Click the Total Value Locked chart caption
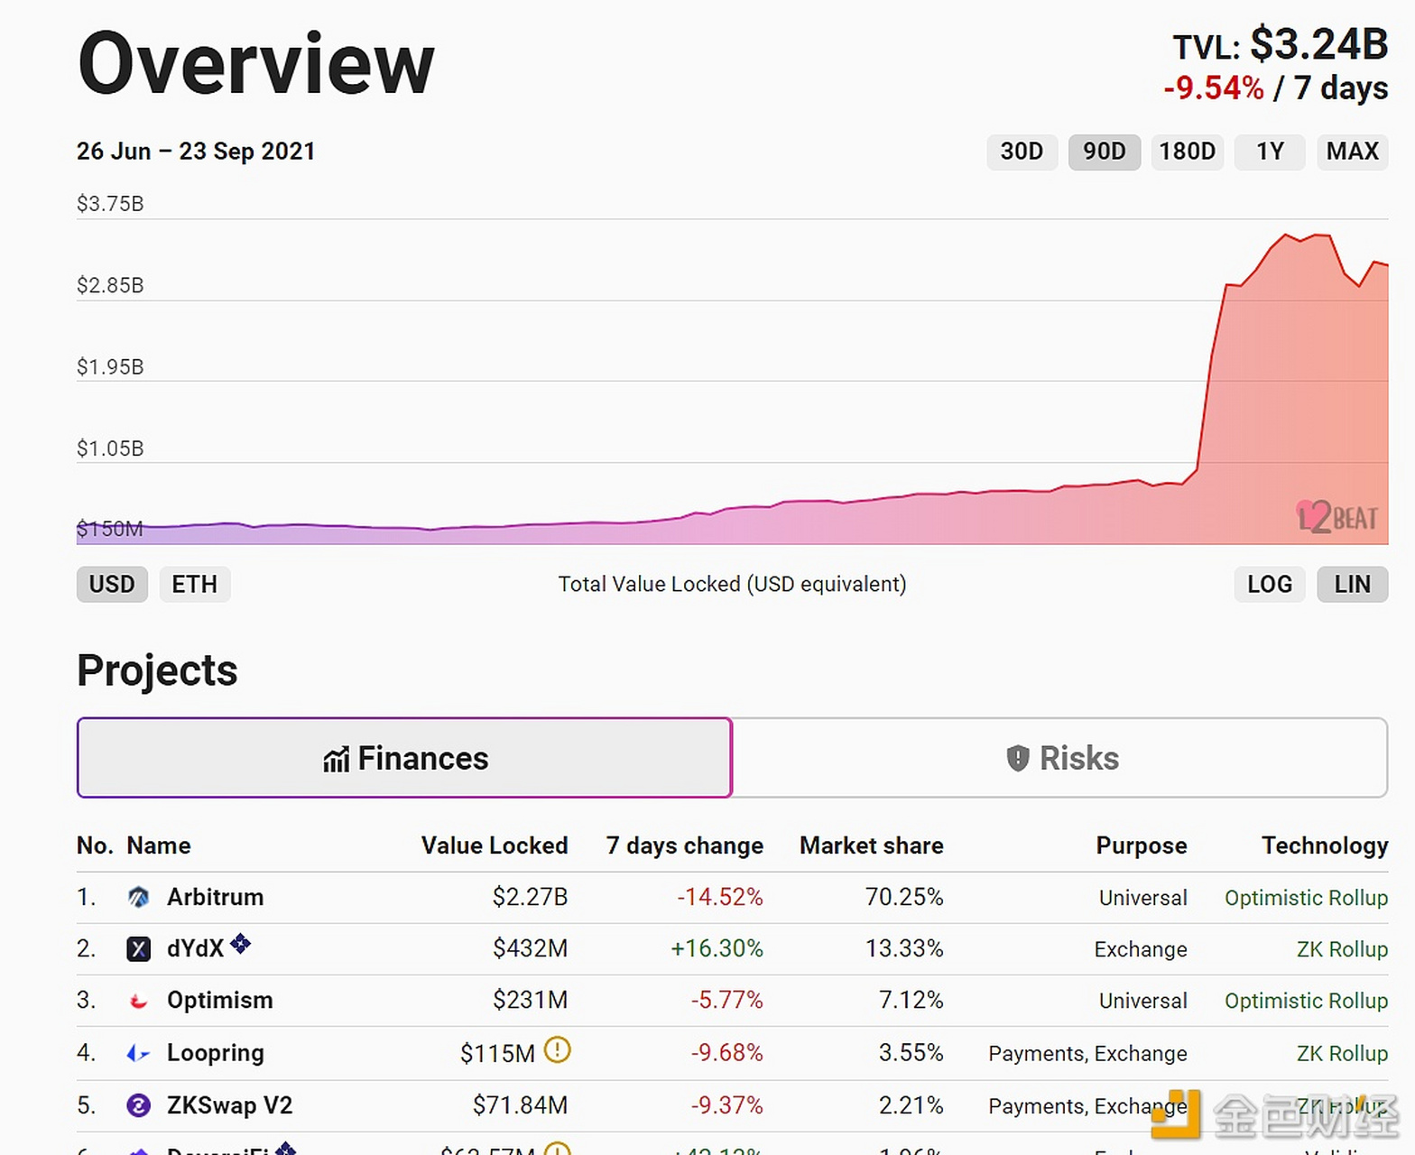1415x1155 pixels. pyautogui.click(x=732, y=585)
